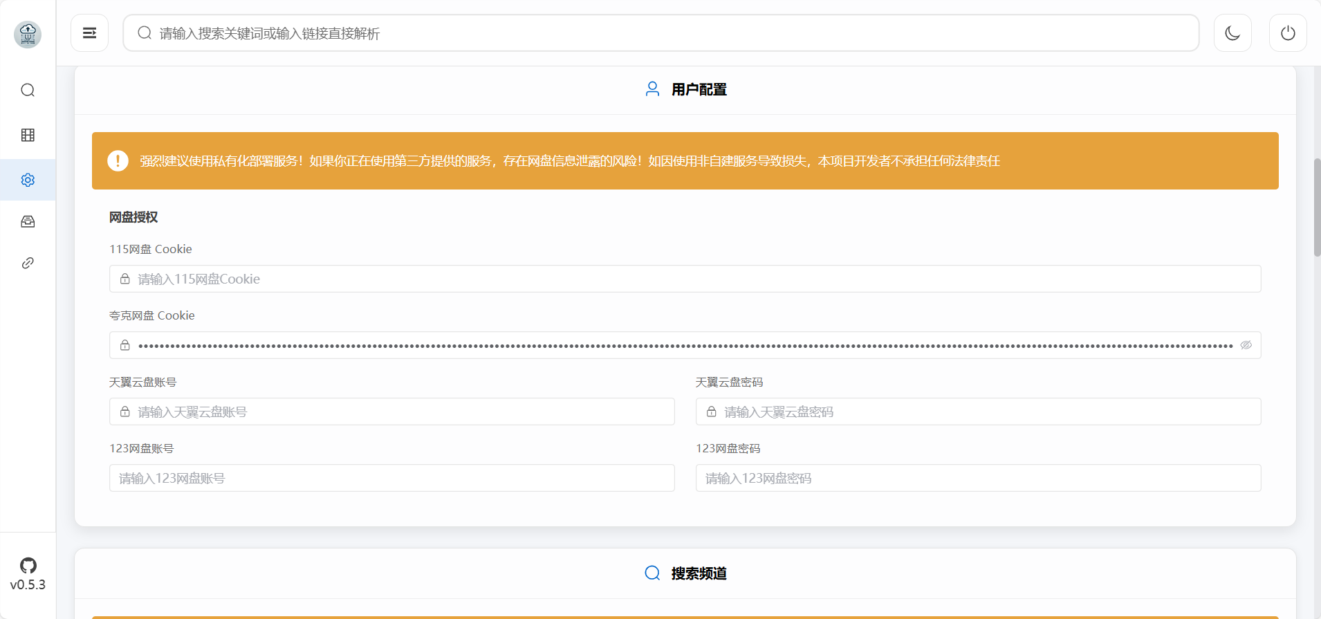1321x619 pixels.
Task: Focus the 123网盘密码 input
Action: pos(979,478)
